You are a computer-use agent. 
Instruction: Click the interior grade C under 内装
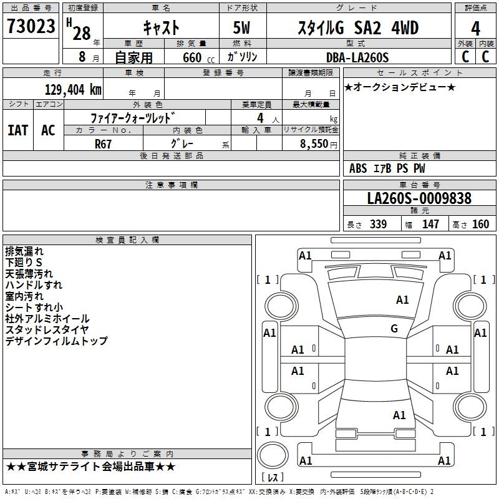coord(485,57)
